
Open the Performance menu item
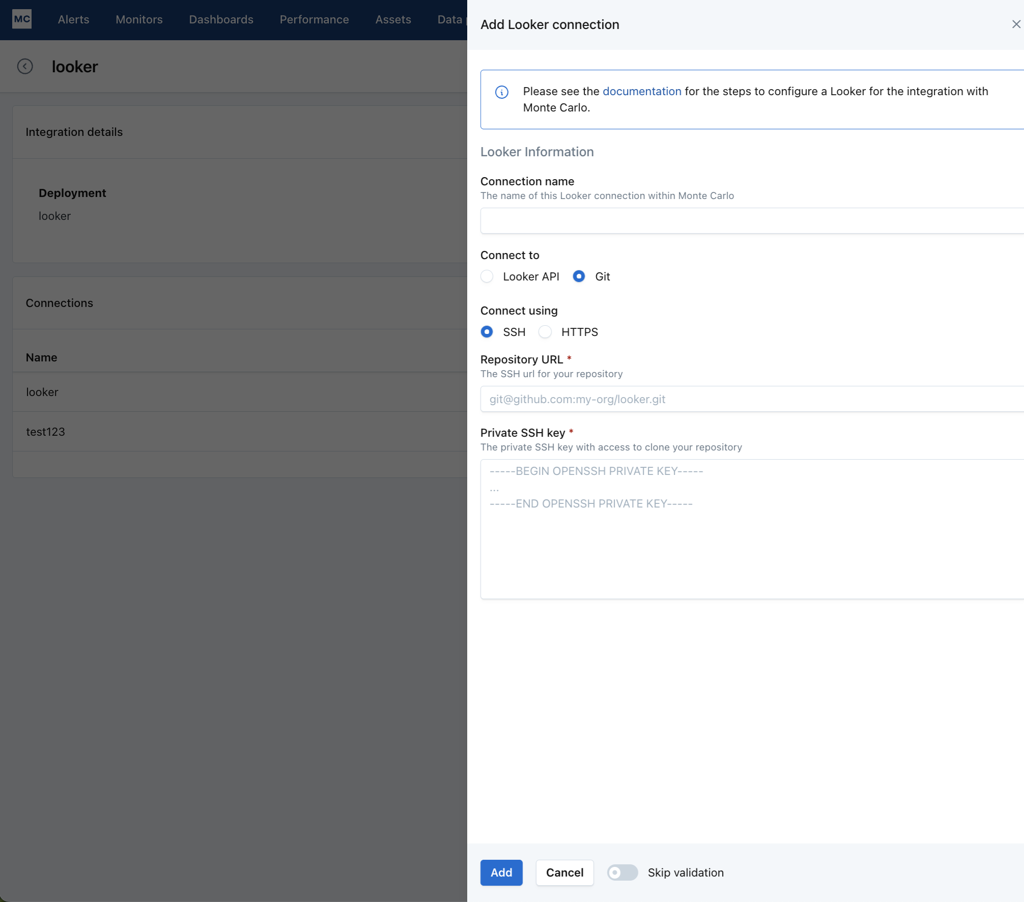pyautogui.click(x=314, y=19)
